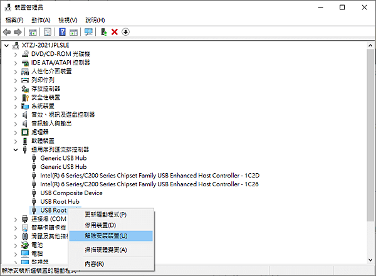Open Help via blue question mark icon
376x276 pixels.
coord(62,32)
